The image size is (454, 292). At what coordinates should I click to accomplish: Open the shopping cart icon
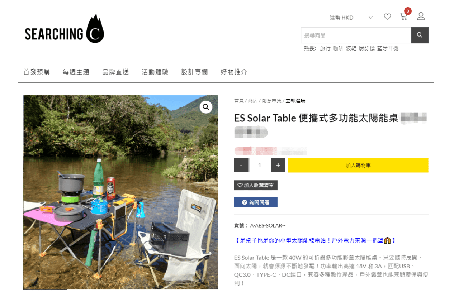404,16
